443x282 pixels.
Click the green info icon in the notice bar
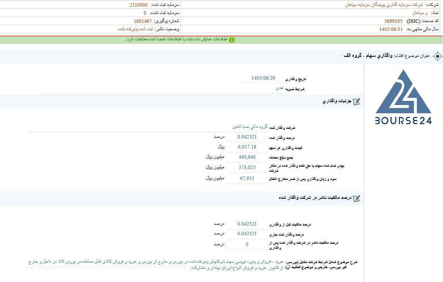[232, 40]
